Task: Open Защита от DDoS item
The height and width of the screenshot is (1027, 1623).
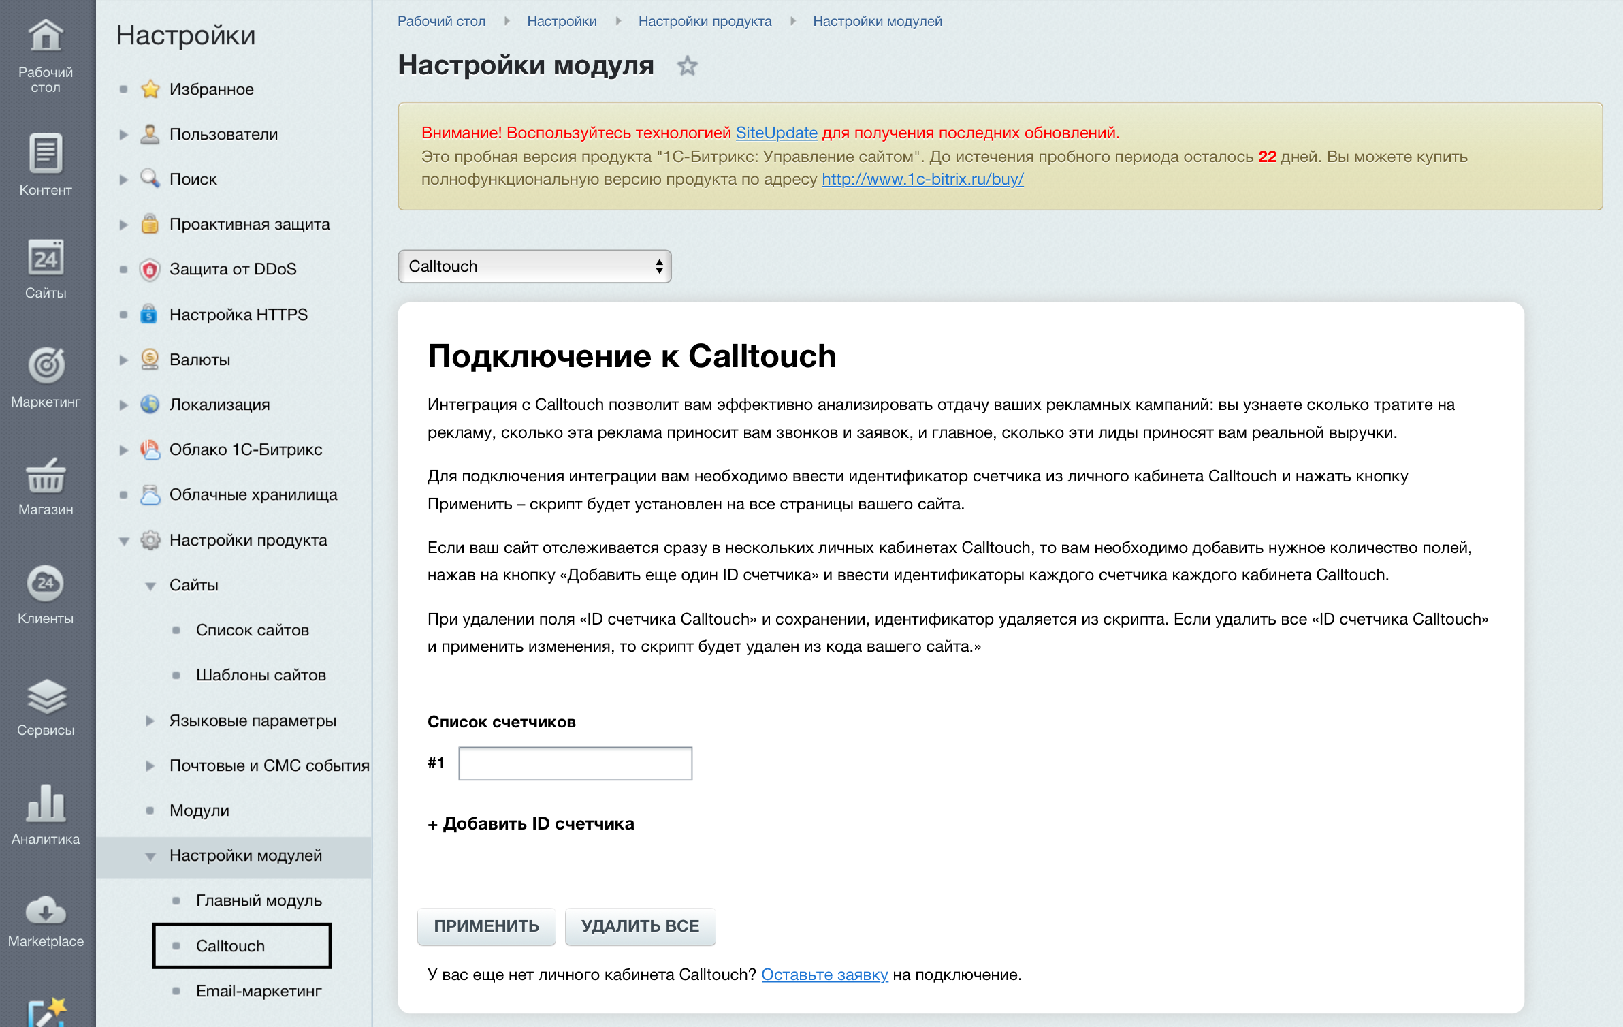Action: point(233,269)
